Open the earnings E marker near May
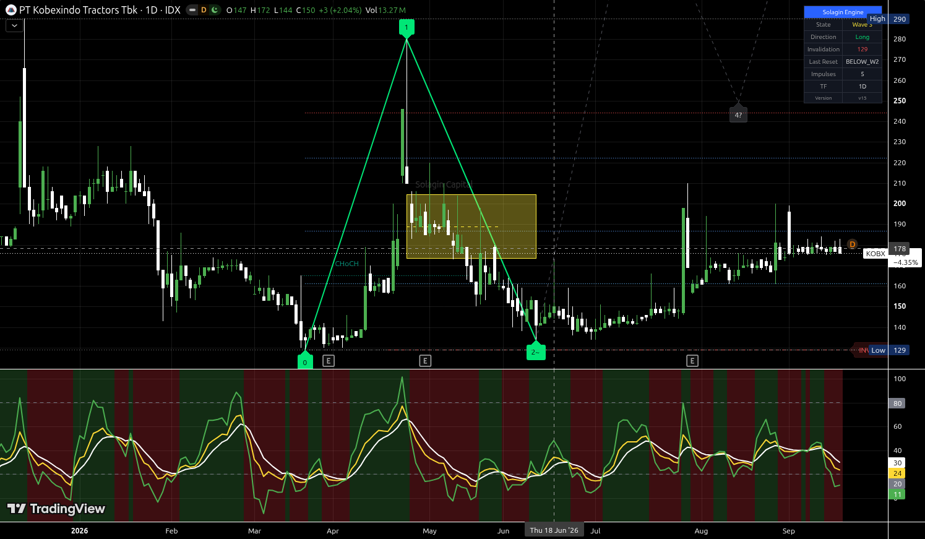This screenshot has height=539, width=925. tap(425, 361)
